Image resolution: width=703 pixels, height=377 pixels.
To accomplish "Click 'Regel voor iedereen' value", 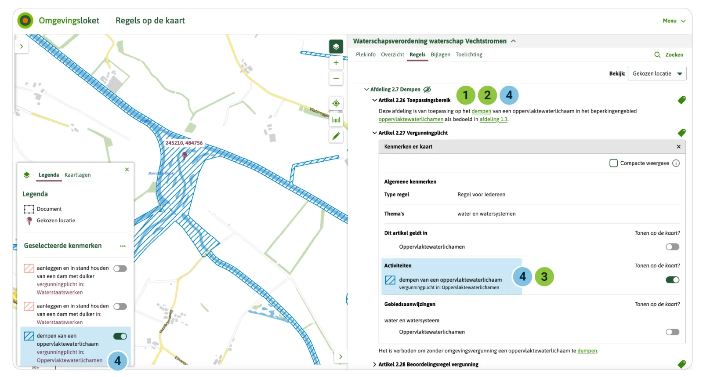I will tap(481, 195).
